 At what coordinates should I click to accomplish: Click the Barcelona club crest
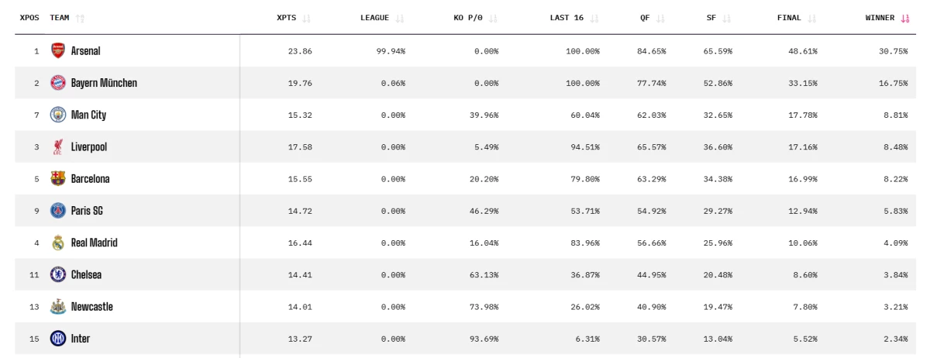58,179
